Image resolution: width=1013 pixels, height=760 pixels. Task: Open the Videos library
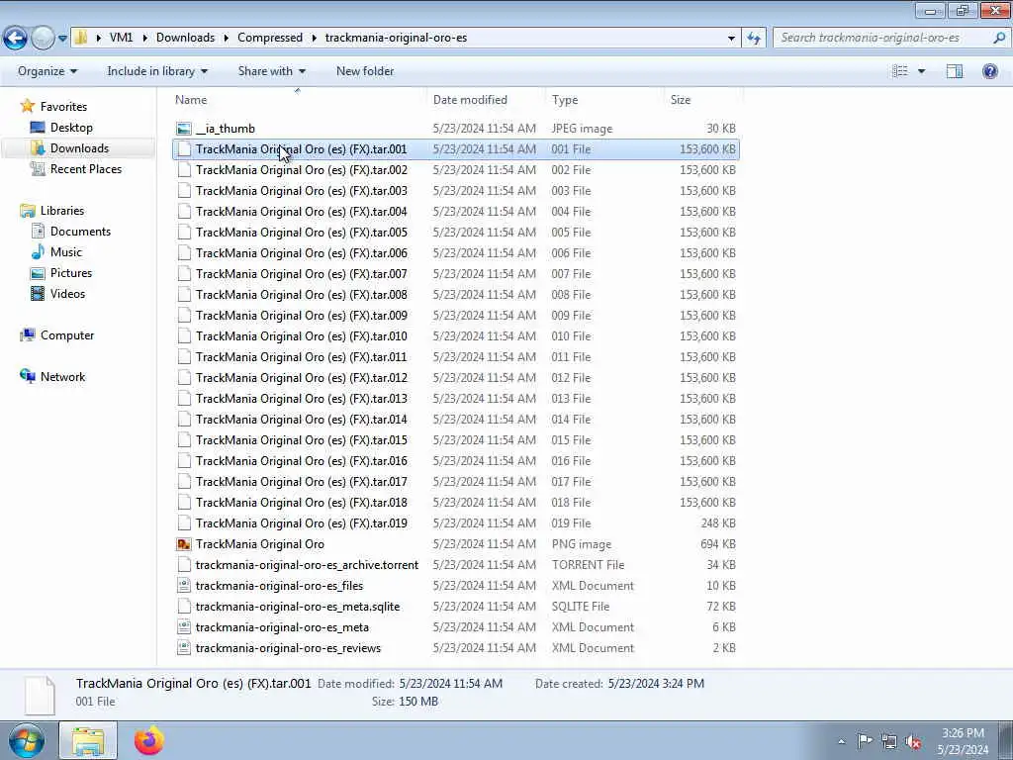coord(67,293)
